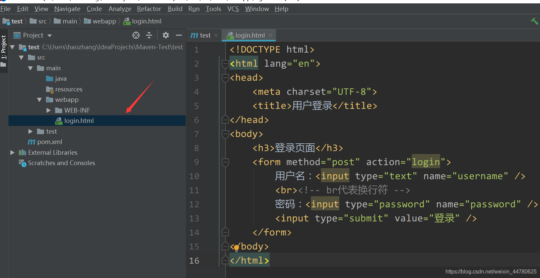
Task: Collapse the src folder node
Action: pyautogui.click(x=21, y=58)
